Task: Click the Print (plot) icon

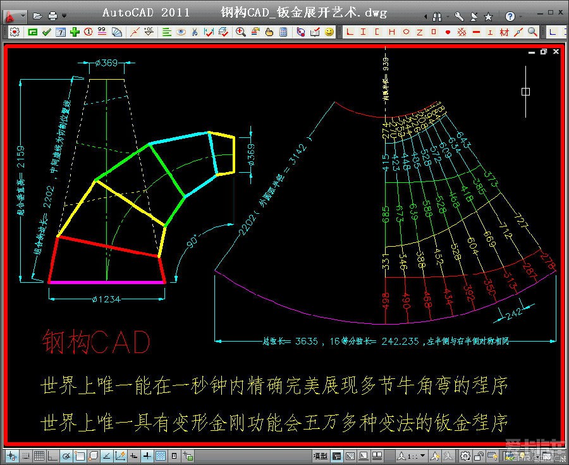Action: 52,16
